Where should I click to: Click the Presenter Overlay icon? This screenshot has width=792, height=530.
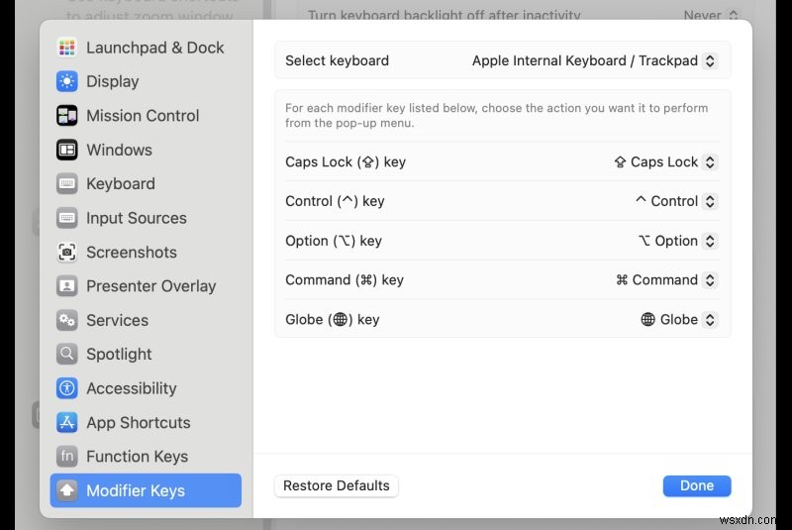pos(66,286)
